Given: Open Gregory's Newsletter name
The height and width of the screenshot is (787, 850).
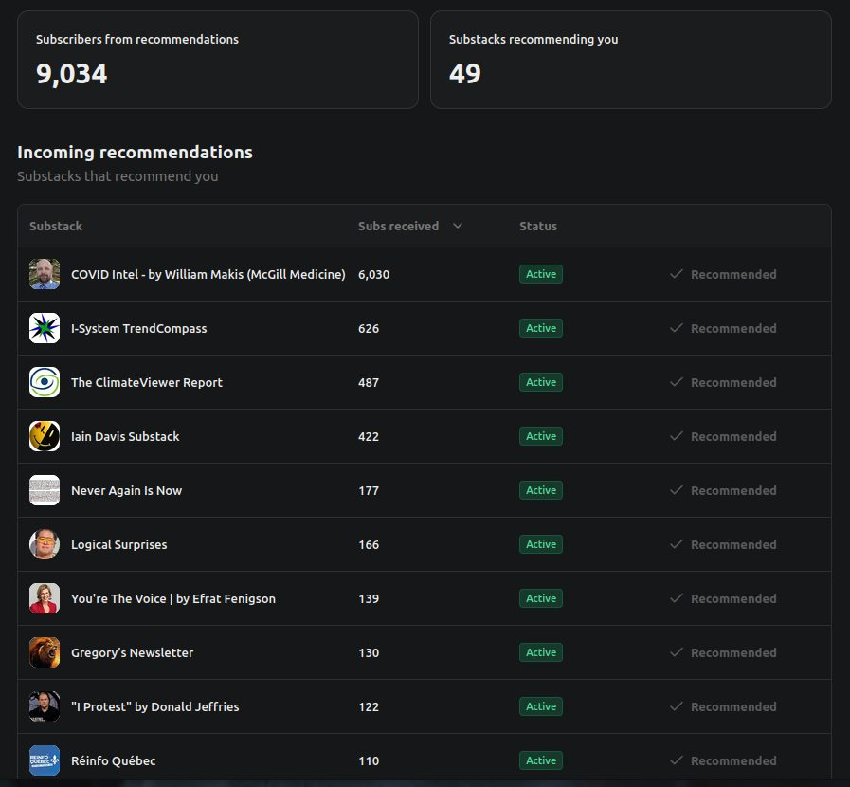Looking at the screenshot, I should (x=132, y=652).
